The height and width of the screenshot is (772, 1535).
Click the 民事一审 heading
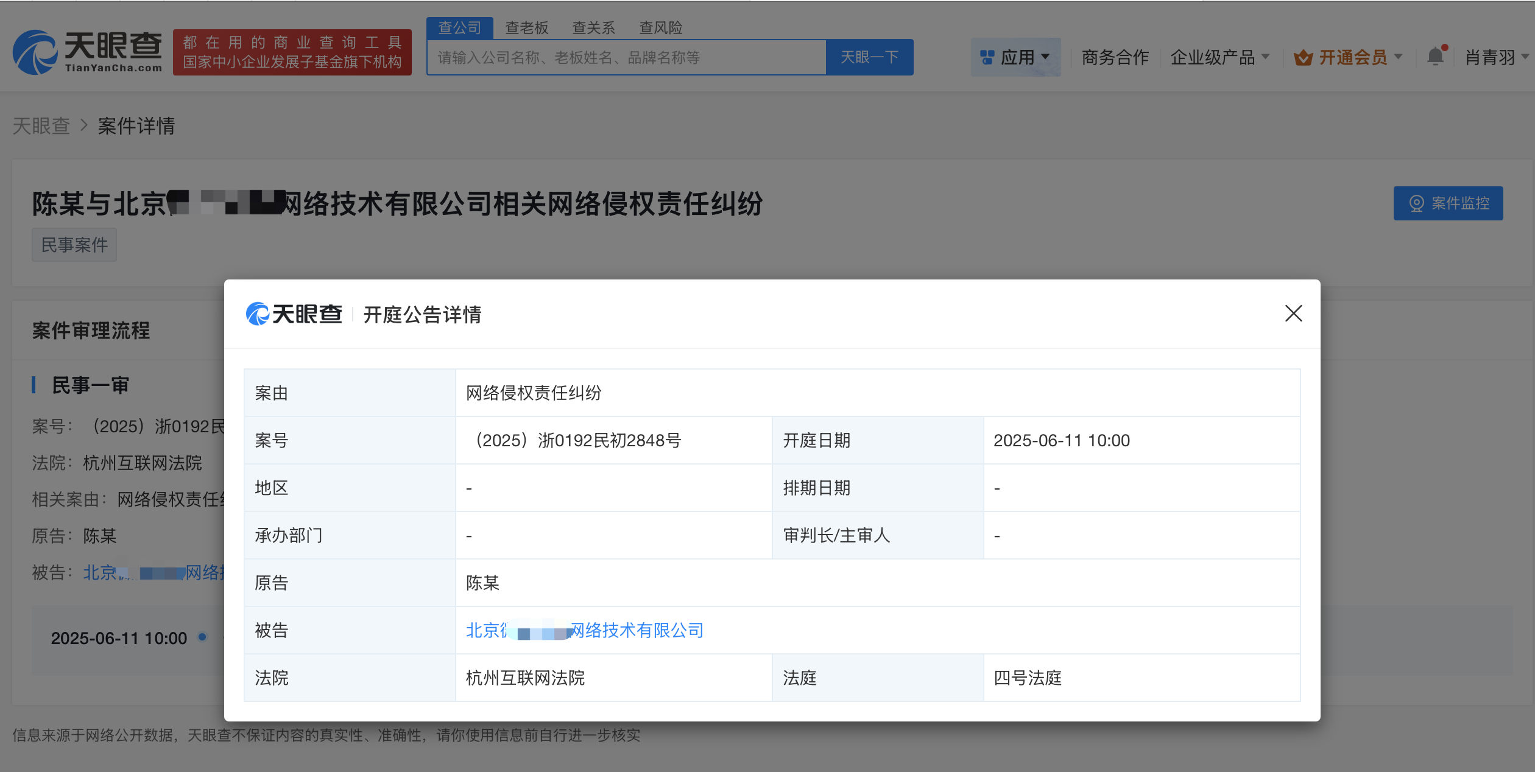click(x=90, y=385)
